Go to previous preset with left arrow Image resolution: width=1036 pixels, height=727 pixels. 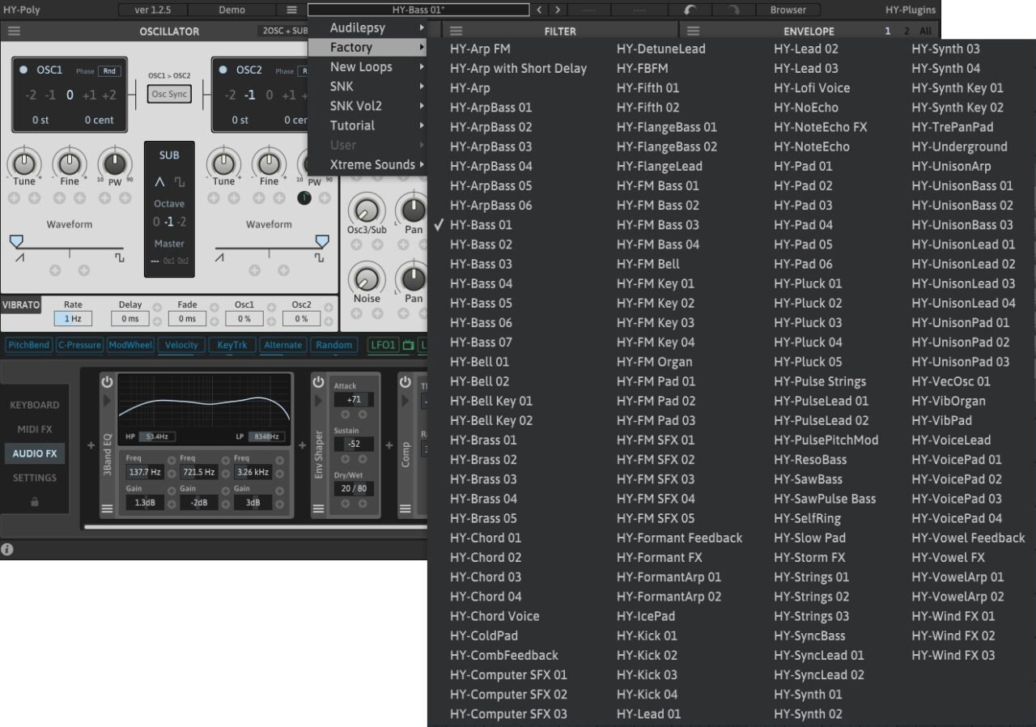point(539,10)
